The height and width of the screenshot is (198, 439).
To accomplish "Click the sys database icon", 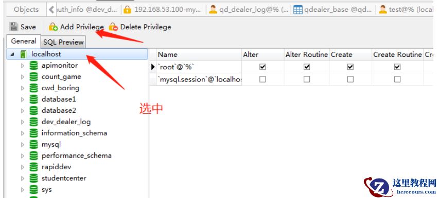I will click(33, 190).
